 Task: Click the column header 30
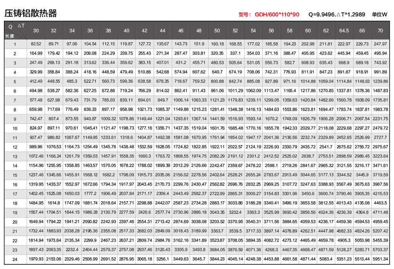coord(36,31)
